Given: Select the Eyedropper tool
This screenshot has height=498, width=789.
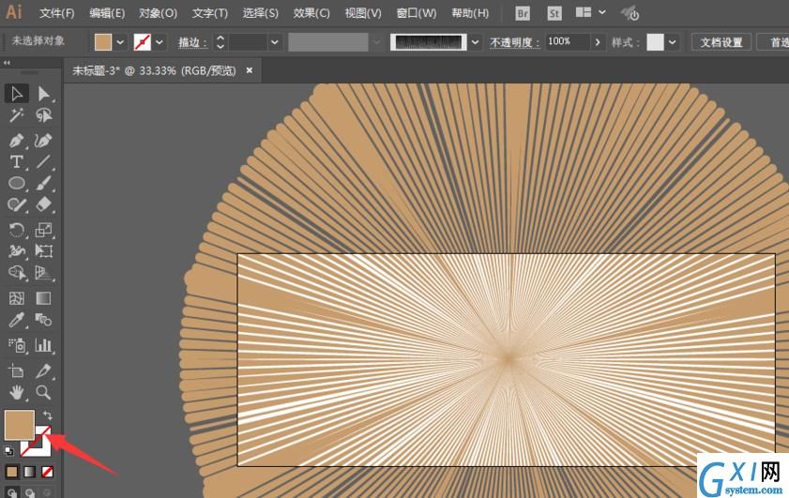Looking at the screenshot, I should pyautogui.click(x=17, y=320).
